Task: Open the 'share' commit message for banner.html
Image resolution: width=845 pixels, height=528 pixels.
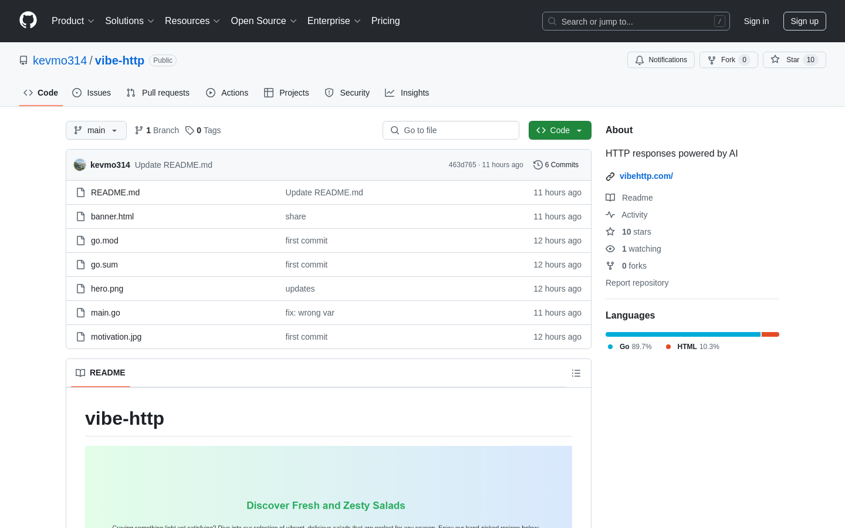Action: (x=296, y=216)
